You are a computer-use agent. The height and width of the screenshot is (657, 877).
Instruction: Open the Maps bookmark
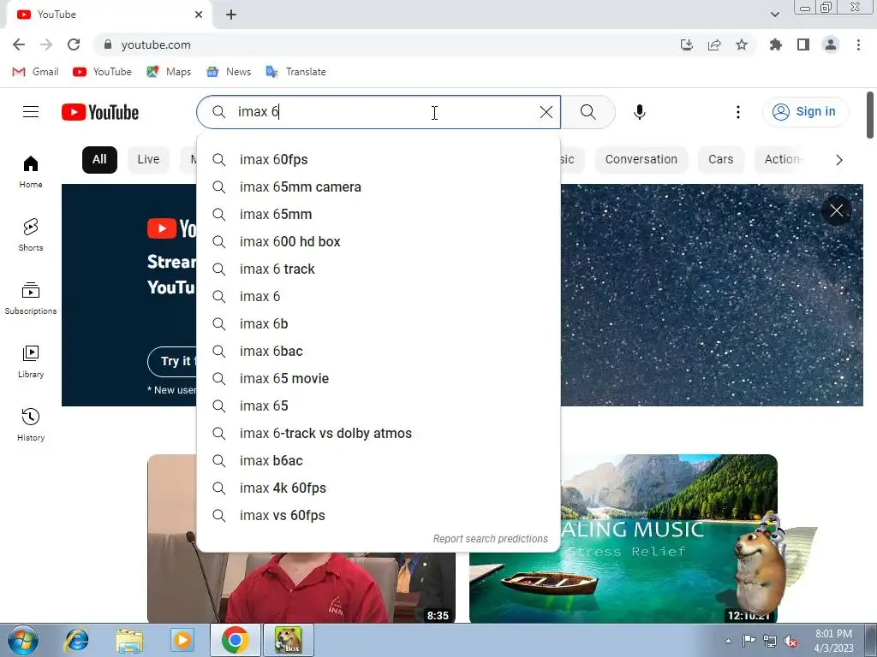(169, 72)
